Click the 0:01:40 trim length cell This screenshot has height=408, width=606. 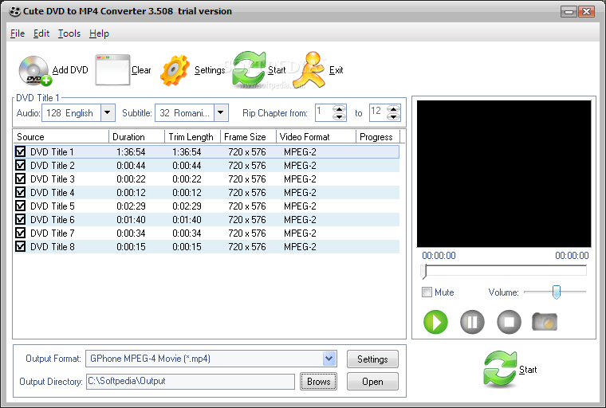click(x=187, y=219)
